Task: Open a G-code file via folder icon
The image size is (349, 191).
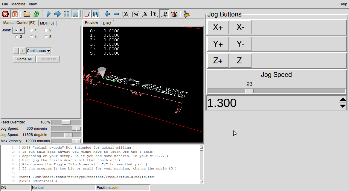Action: (27, 14)
